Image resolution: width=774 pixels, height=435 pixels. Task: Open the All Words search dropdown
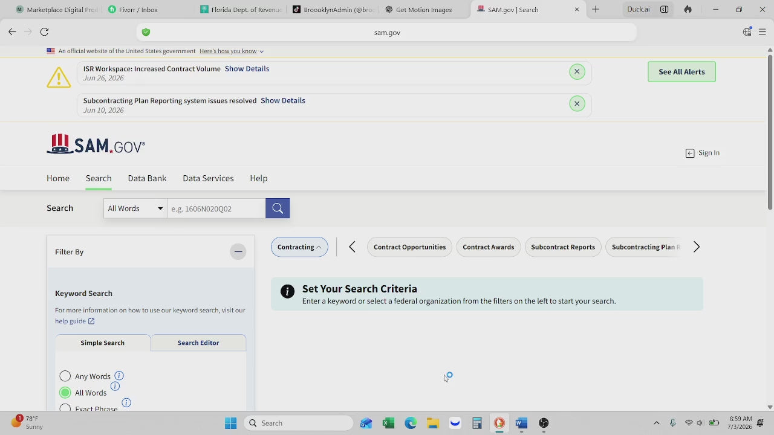(x=135, y=208)
